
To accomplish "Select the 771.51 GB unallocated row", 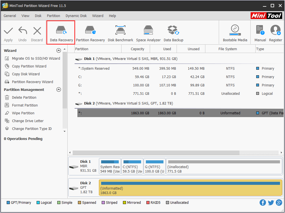I will coord(180,93).
